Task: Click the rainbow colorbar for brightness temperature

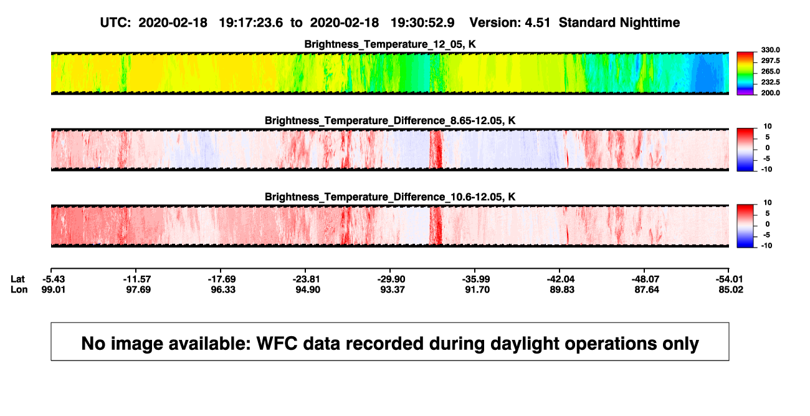Action: (745, 74)
